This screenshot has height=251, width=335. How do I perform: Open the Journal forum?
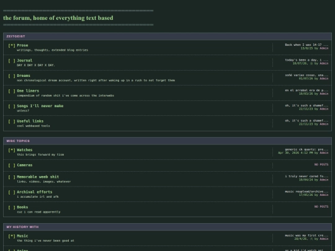[x=25, y=60]
